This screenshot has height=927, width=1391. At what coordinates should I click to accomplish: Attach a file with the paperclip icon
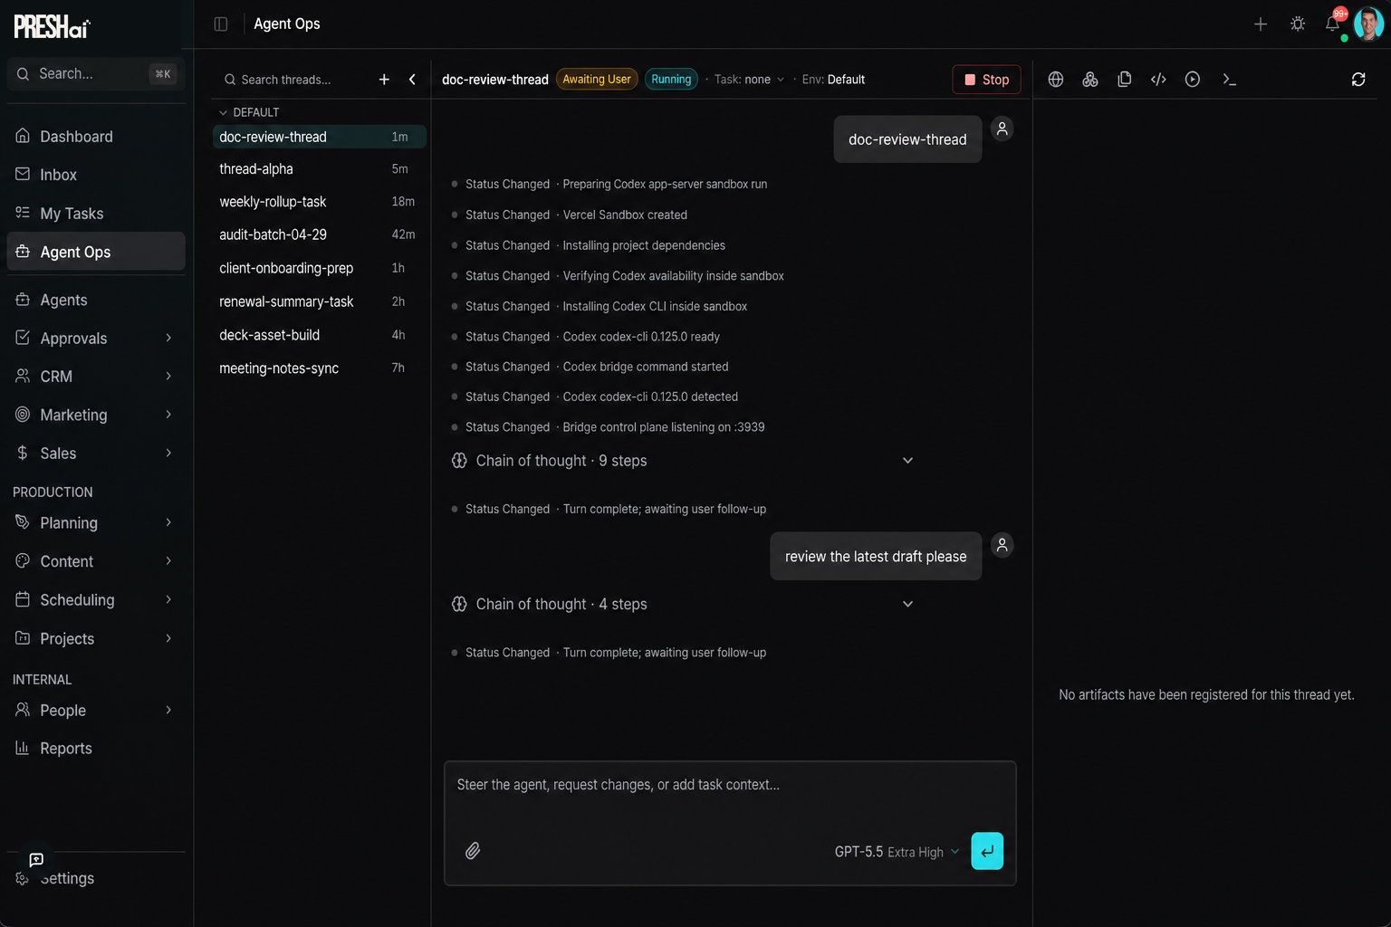(x=473, y=851)
